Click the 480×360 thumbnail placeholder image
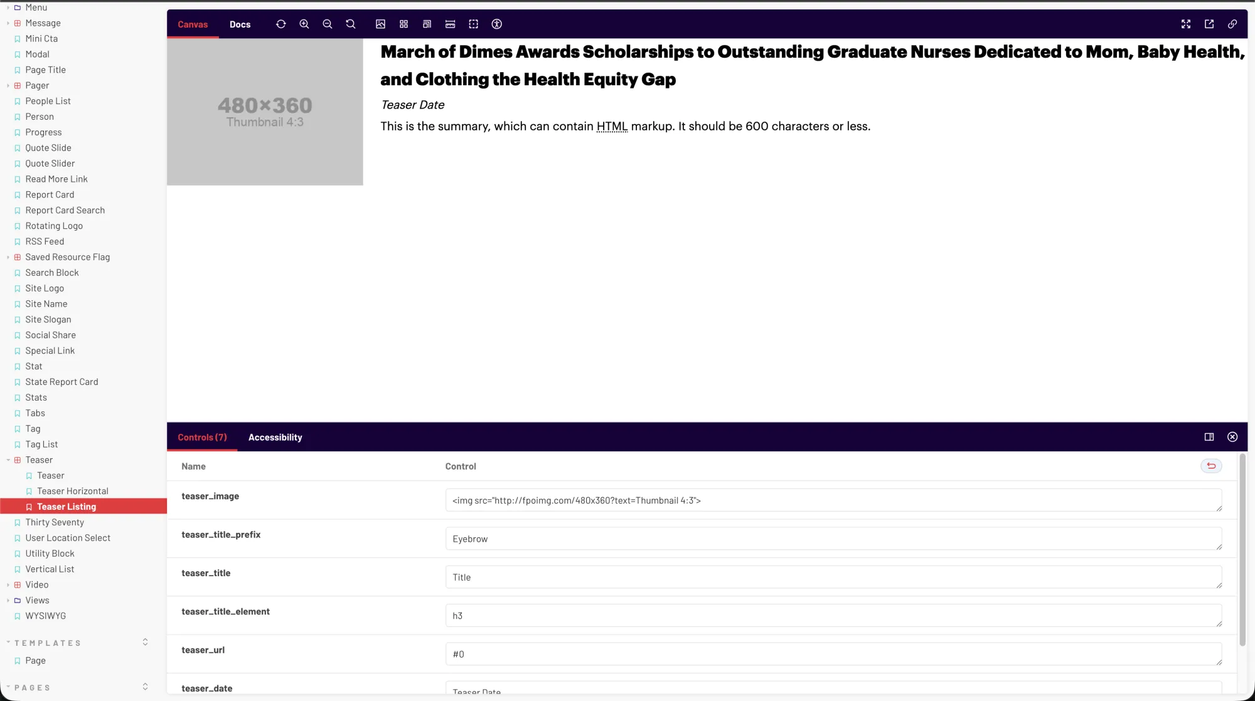Viewport: 1255px width, 701px height. click(265, 112)
